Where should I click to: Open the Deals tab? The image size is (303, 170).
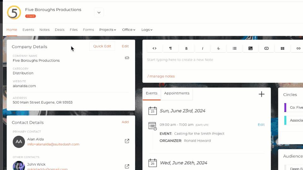(60, 30)
